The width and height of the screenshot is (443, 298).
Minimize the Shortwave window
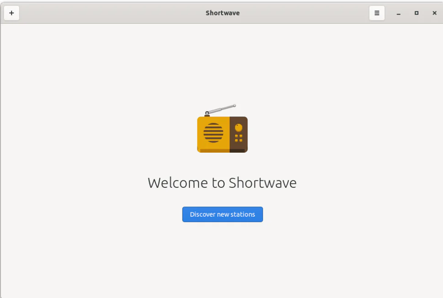[399, 13]
